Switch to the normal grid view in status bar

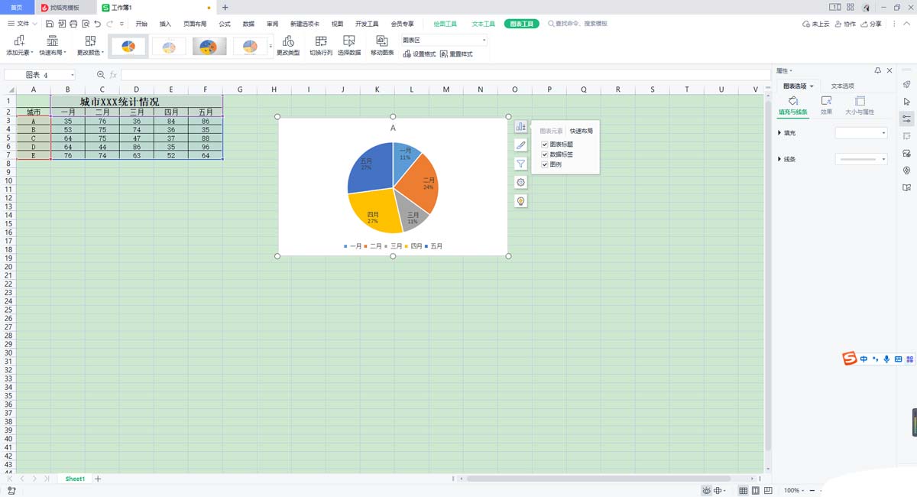[743, 490]
